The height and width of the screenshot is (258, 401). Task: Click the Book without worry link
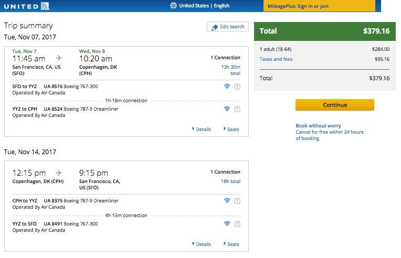click(318, 126)
